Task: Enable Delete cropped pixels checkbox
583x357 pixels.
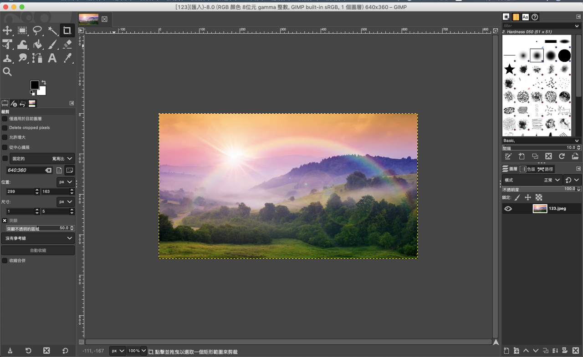Action: 5,128
